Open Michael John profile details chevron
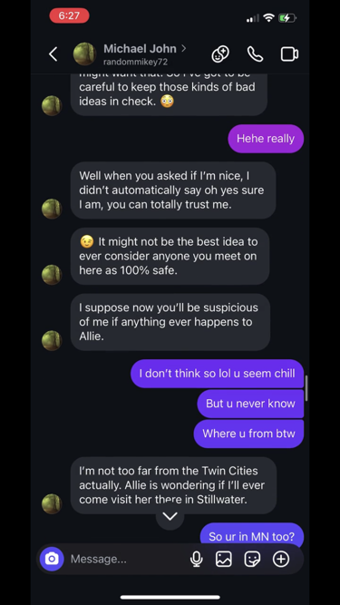 tap(184, 48)
